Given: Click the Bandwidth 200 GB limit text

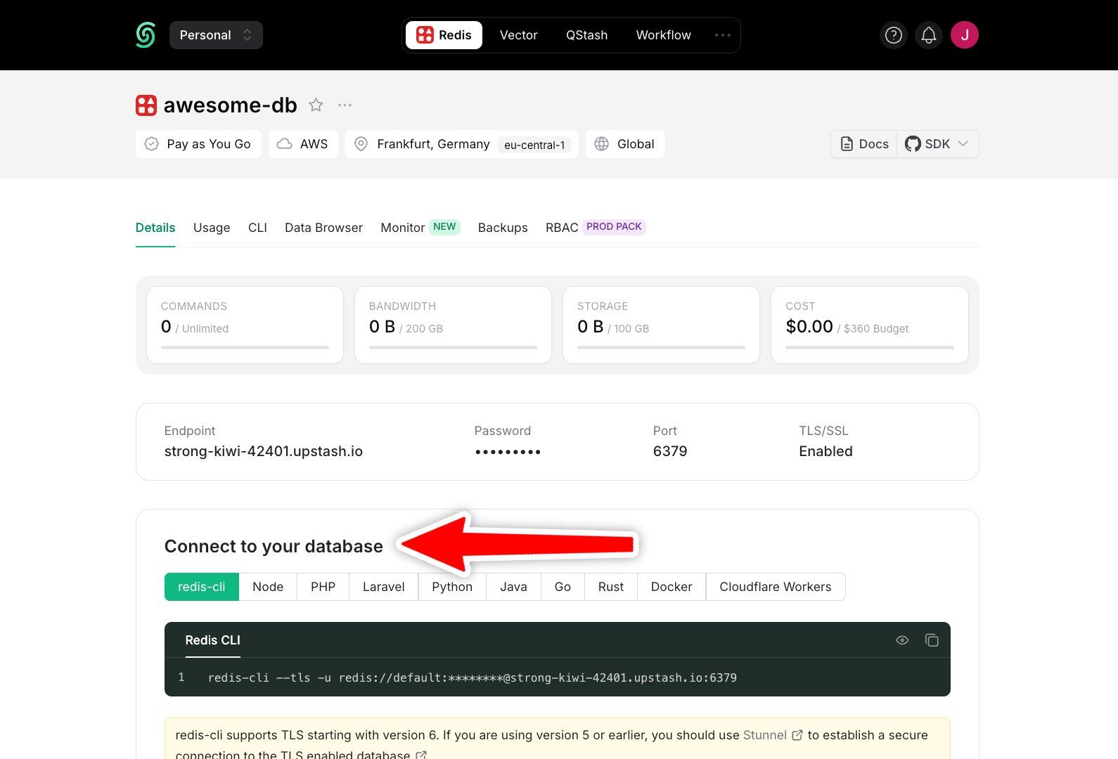Looking at the screenshot, I should click(424, 329).
